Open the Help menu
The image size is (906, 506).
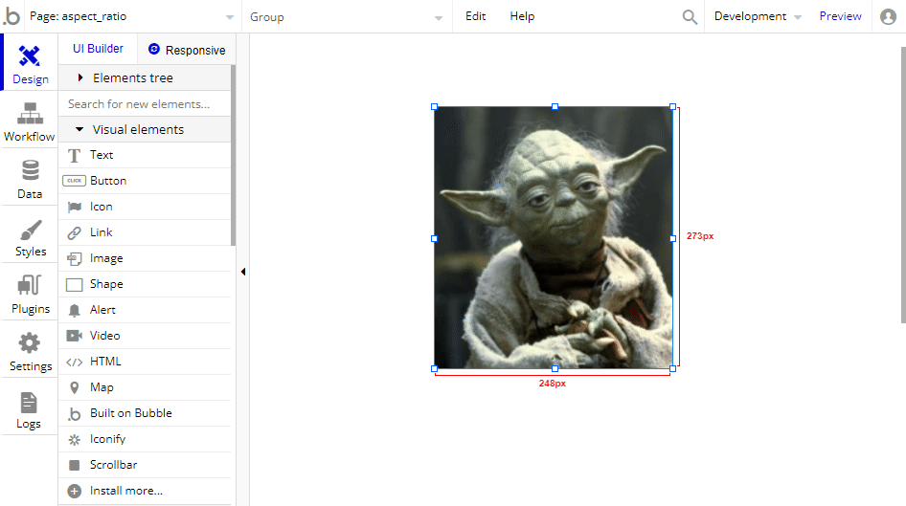(522, 16)
